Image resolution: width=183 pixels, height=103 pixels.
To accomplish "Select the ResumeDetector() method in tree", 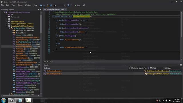I will pyautogui.click(x=28, y=58).
